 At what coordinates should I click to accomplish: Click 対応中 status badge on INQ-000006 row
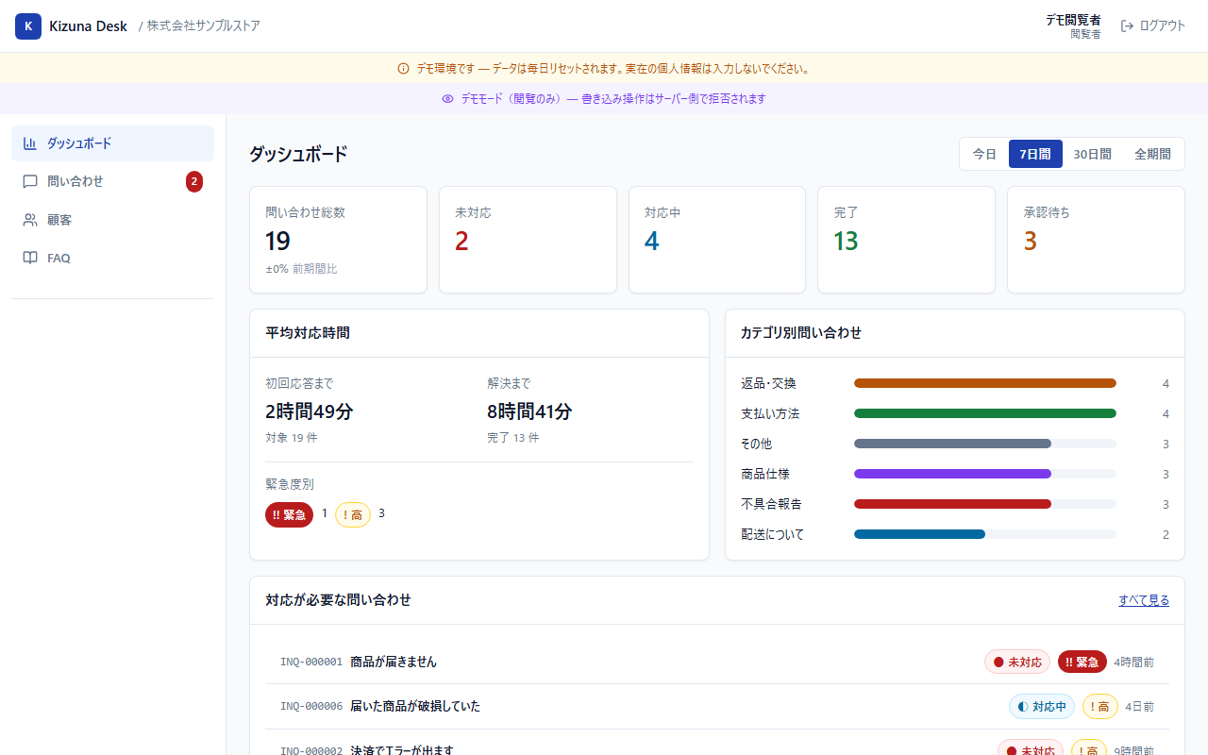[x=1042, y=707]
